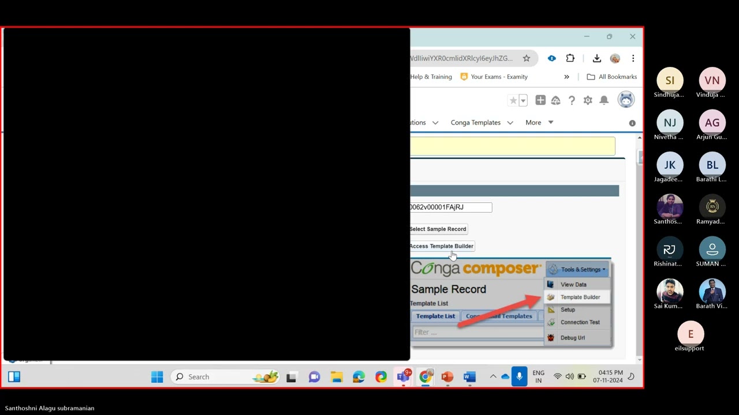Viewport: 739px width, 415px height.
Task: Open the Windows widgets icon
Action: click(14, 377)
